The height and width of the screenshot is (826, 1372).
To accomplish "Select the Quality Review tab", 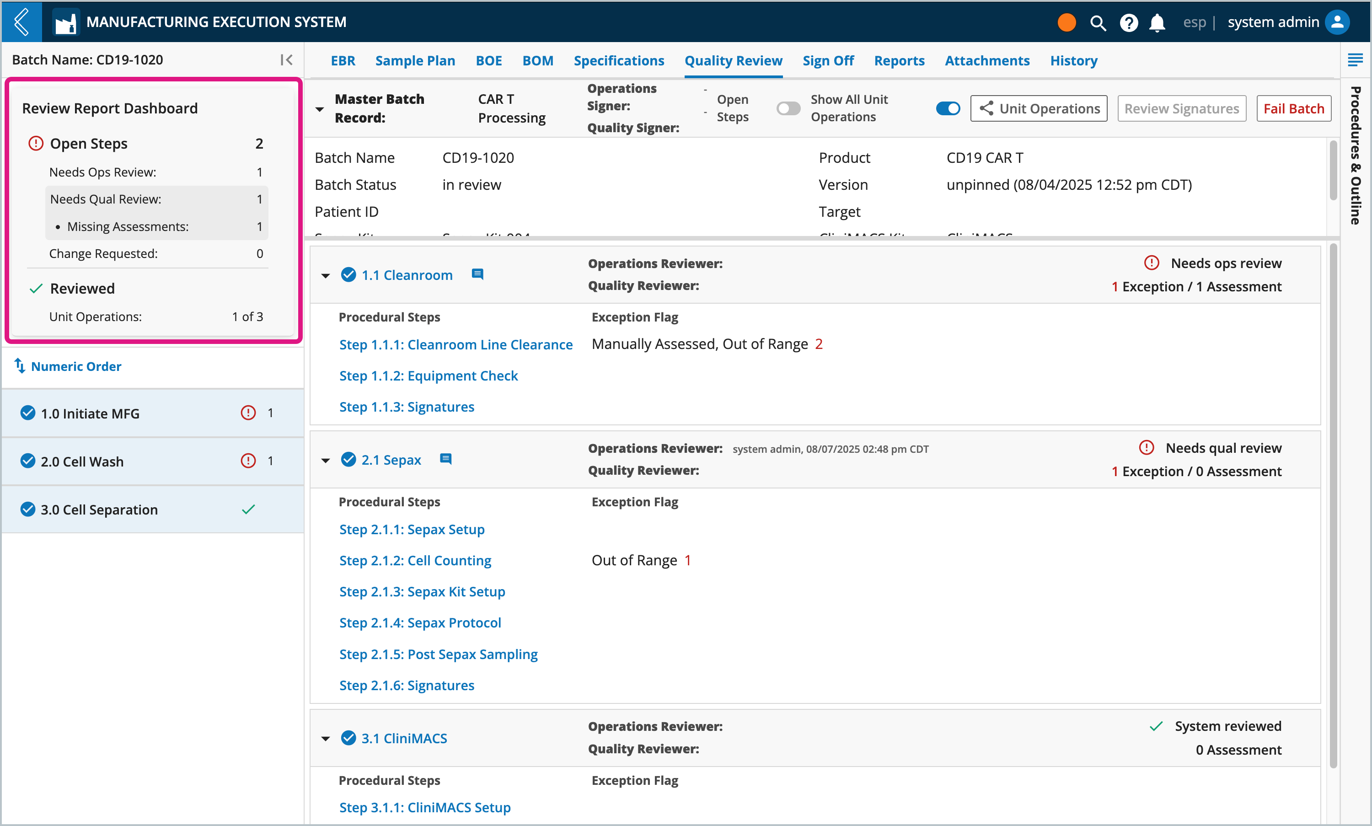I will click(733, 61).
